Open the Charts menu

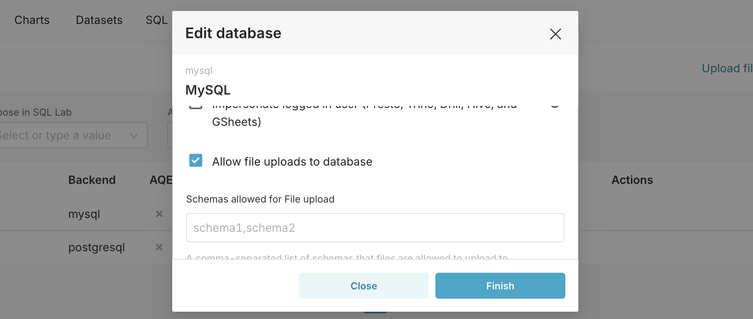pos(32,20)
